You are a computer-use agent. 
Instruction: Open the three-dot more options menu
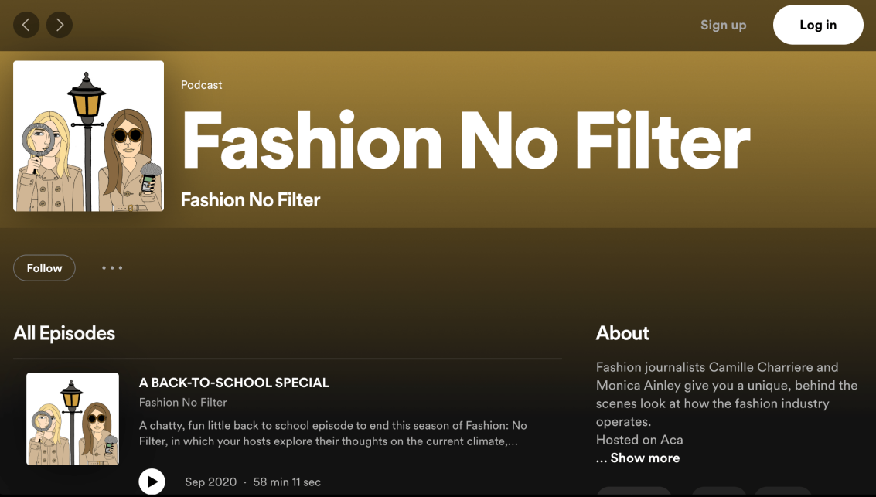pos(112,268)
